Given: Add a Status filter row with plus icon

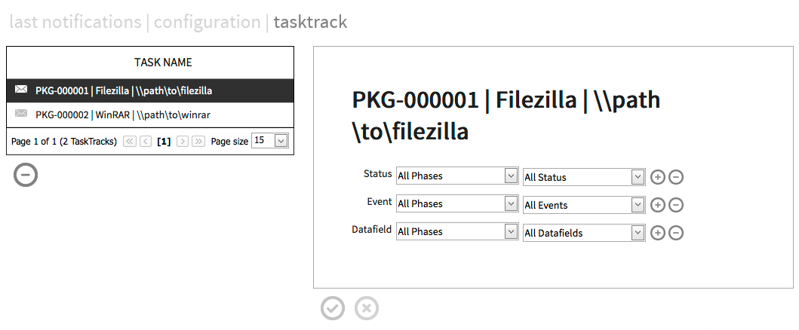Looking at the screenshot, I should tap(658, 177).
